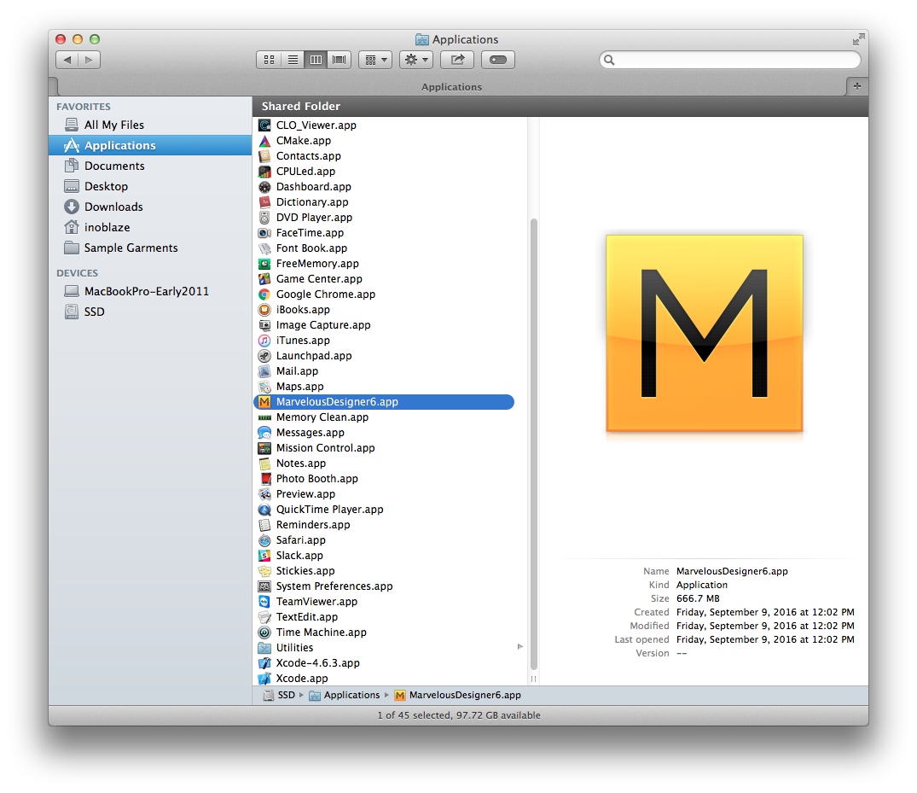Add a new tab with plus button
The width and height of the screenshot is (917, 793).
(856, 86)
